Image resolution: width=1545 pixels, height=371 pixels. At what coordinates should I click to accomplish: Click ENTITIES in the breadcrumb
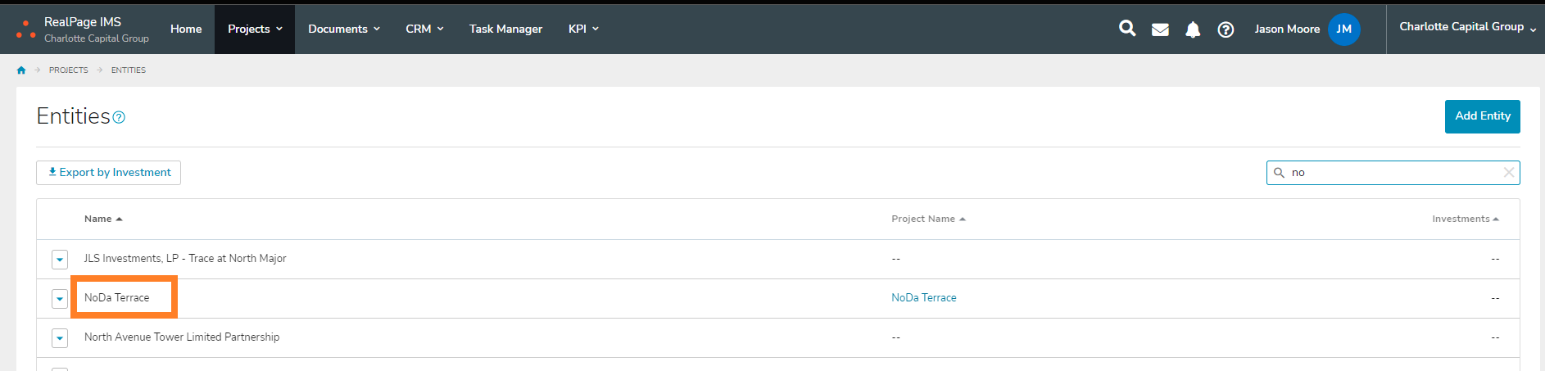click(x=129, y=70)
